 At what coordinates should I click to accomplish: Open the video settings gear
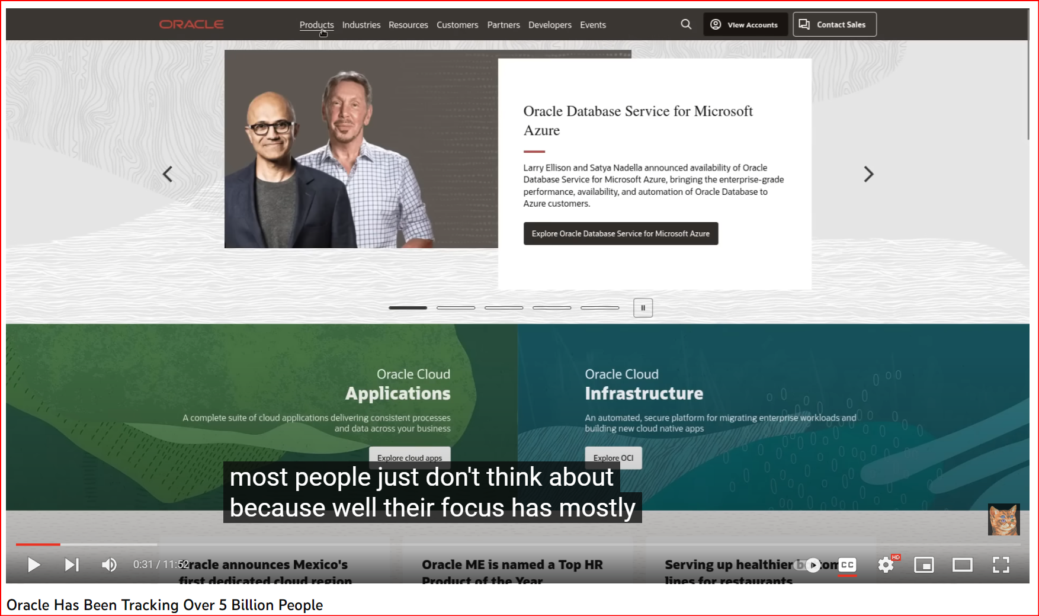click(886, 565)
